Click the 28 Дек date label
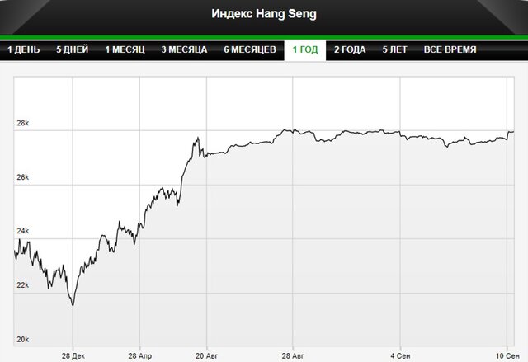Screen dimensions: 528x362 pos(73,355)
